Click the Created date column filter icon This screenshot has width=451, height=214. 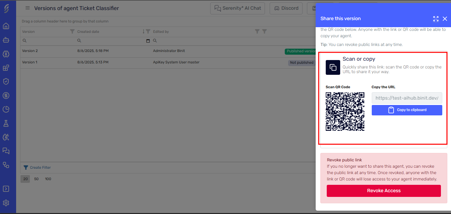(x=148, y=32)
